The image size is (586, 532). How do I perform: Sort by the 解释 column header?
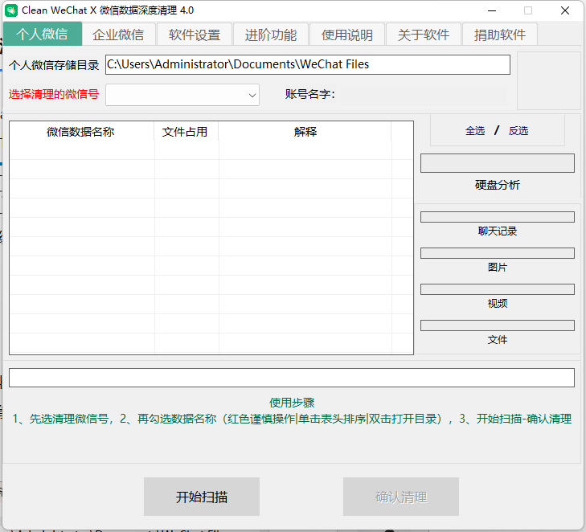[305, 132]
